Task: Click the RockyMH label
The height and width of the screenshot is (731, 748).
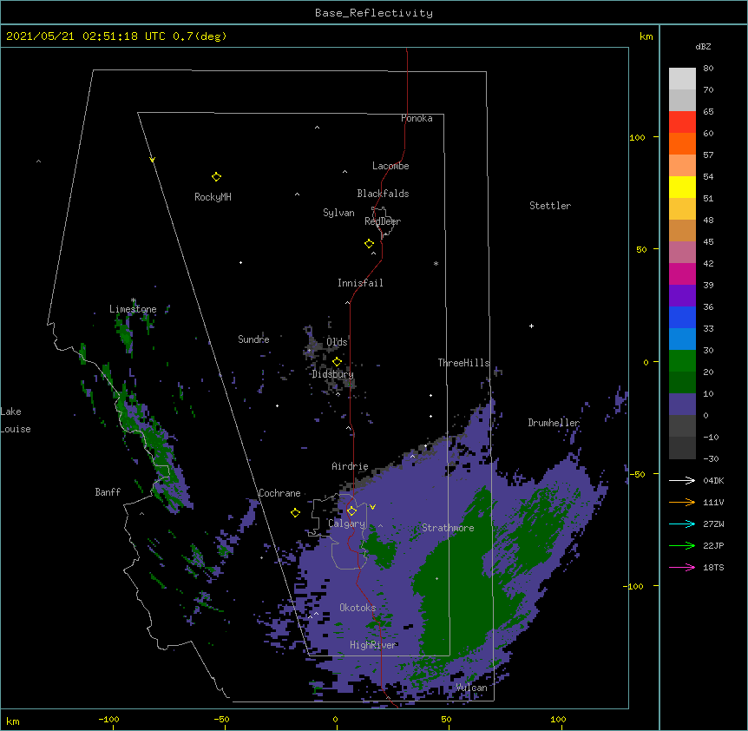Action: [x=213, y=197]
